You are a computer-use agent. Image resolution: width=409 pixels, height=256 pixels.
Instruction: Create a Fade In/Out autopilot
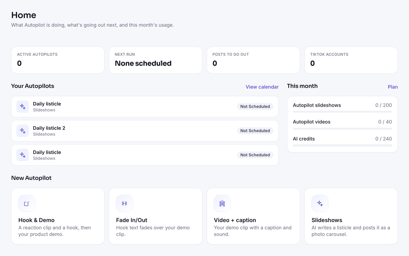click(x=156, y=216)
